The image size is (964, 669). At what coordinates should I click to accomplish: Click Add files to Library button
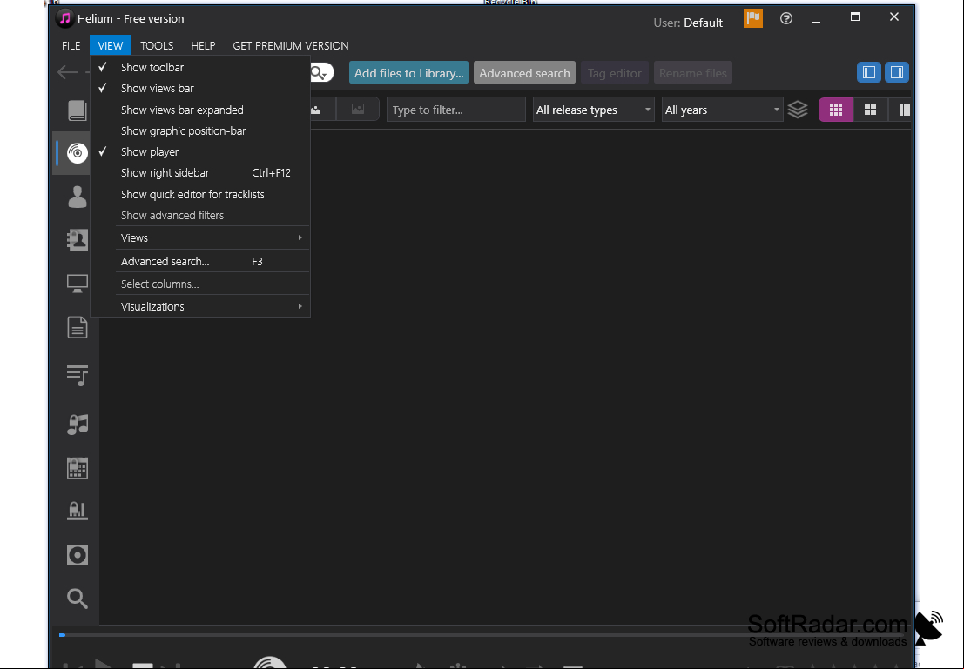(x=408, y=73)
